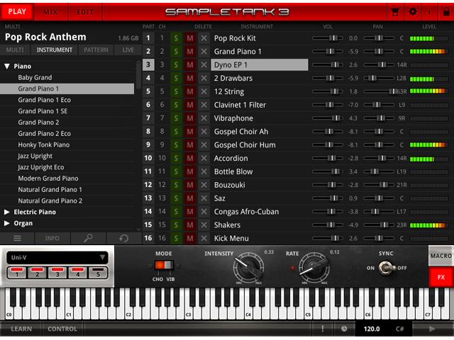This screenshot has width=454, height=340.
Task: Select Honky Tonk Piano instrument
Action: click(x=44, y=144)
